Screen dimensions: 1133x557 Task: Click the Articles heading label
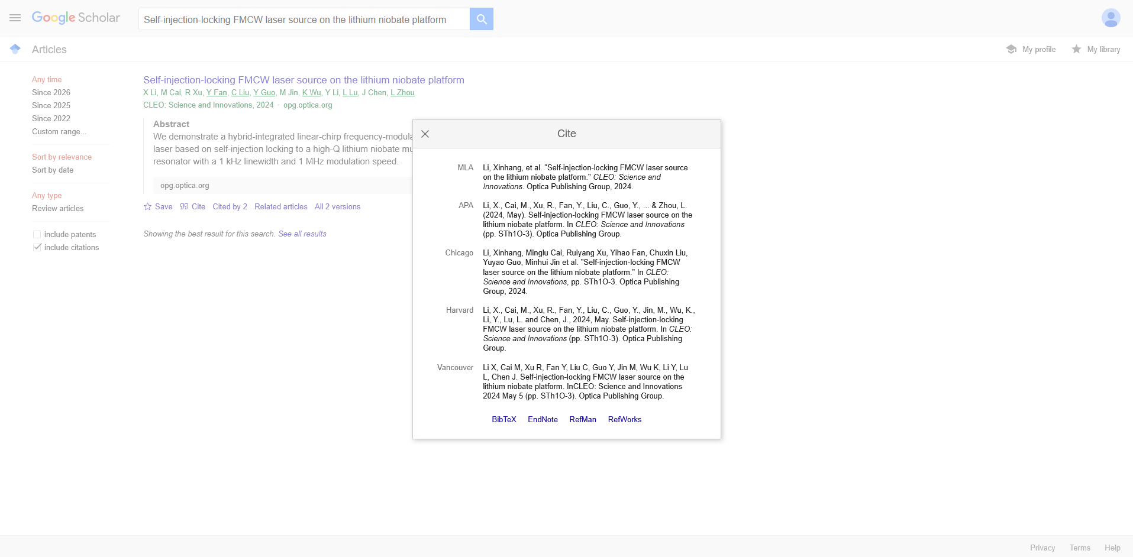49,50
